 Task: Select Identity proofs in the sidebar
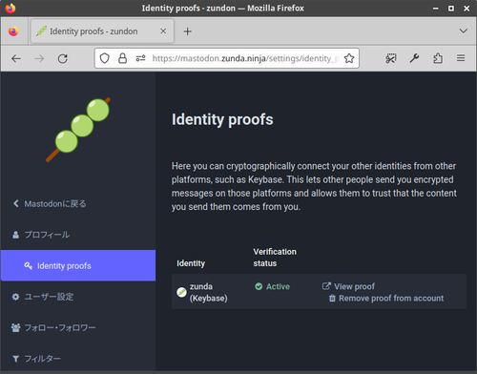click(x=78, y=265)
